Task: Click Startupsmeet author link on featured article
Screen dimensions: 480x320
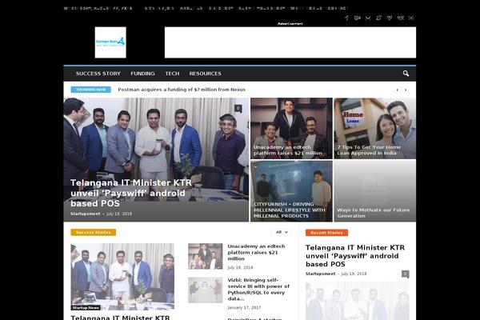Action: coord(85,214)
